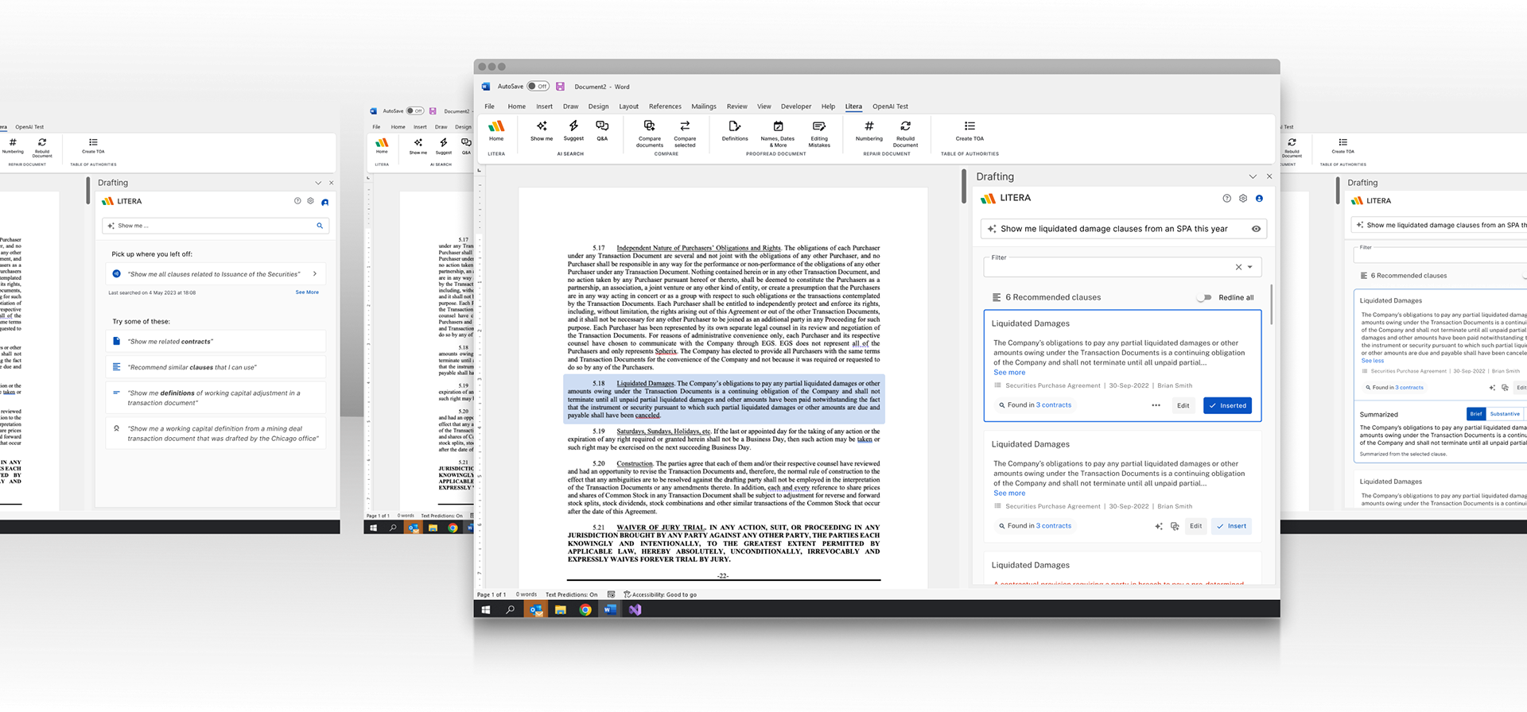Click the Show me AI search tool in the front window
Screen dimensions: 1527x712
tap(542, 130)
